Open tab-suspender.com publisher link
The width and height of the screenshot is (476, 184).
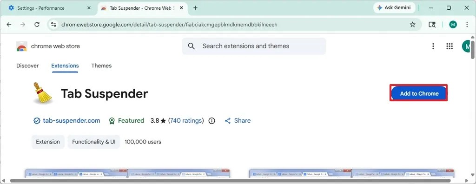[71, 120]
